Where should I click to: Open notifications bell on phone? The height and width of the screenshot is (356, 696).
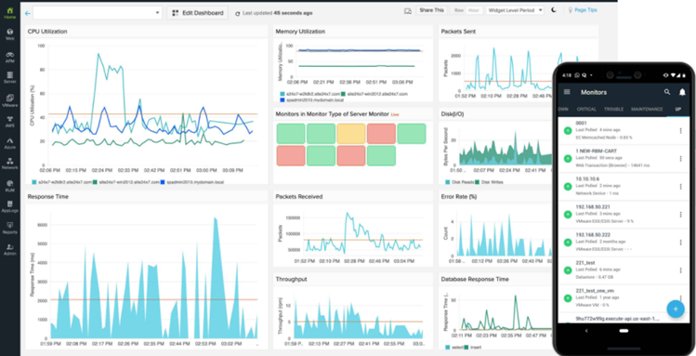pyautogui.click(x=682, y=92)
